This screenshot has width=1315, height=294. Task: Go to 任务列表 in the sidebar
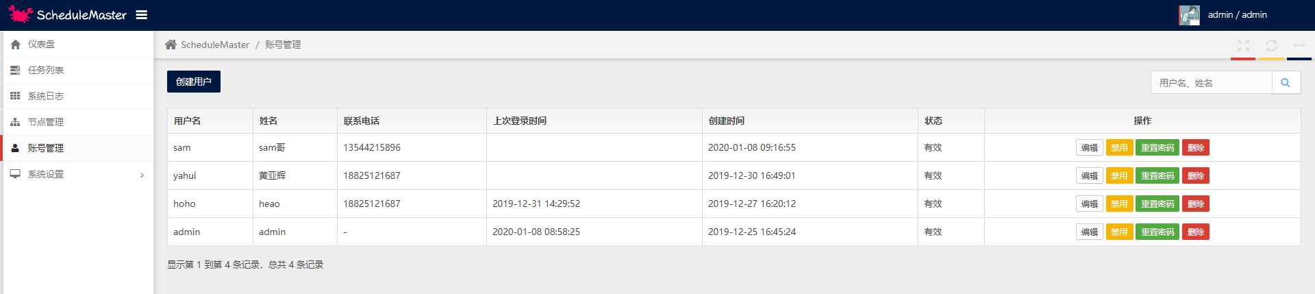pyautogui.click(x=45, y=70)
